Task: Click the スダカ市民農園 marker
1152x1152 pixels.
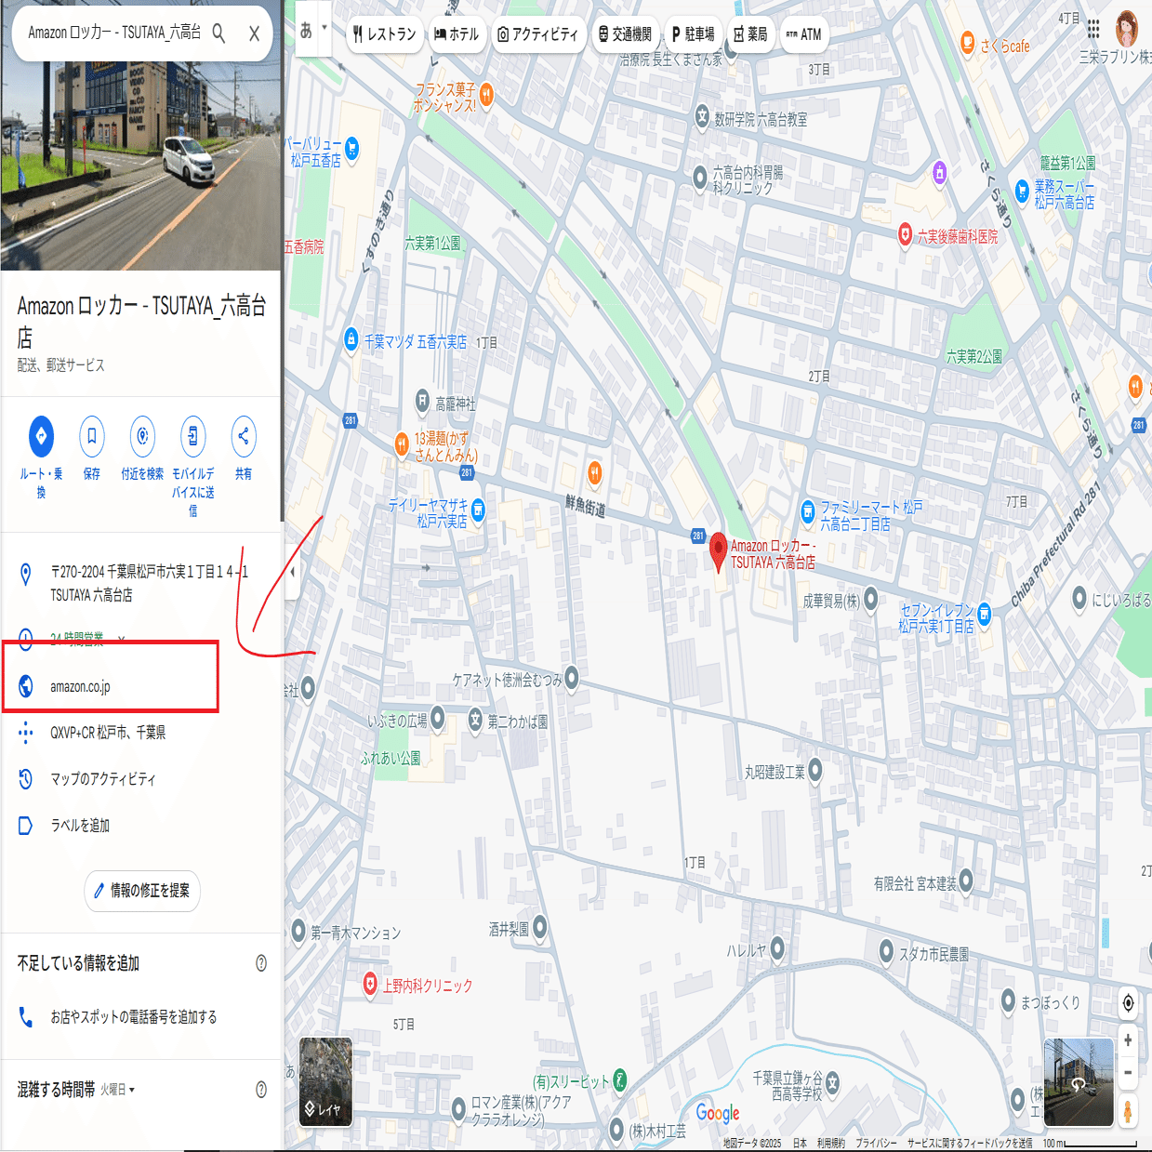Action: point(886,950)
